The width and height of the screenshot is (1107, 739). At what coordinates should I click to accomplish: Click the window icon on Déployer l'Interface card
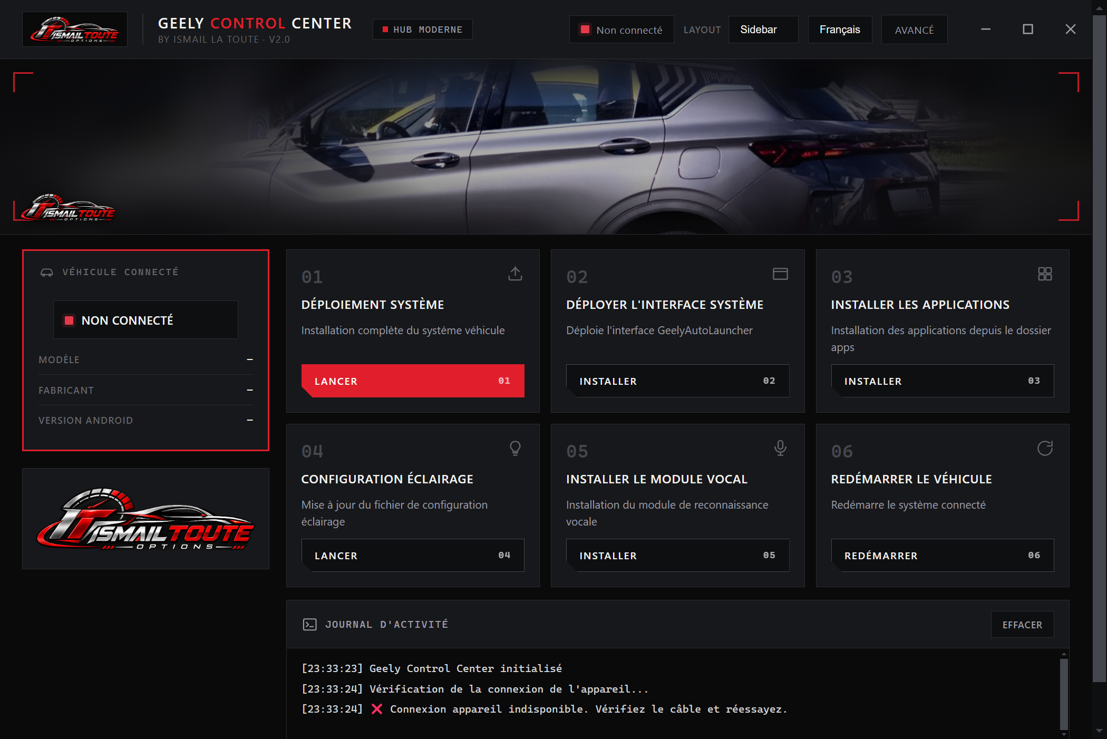[780, 274]
